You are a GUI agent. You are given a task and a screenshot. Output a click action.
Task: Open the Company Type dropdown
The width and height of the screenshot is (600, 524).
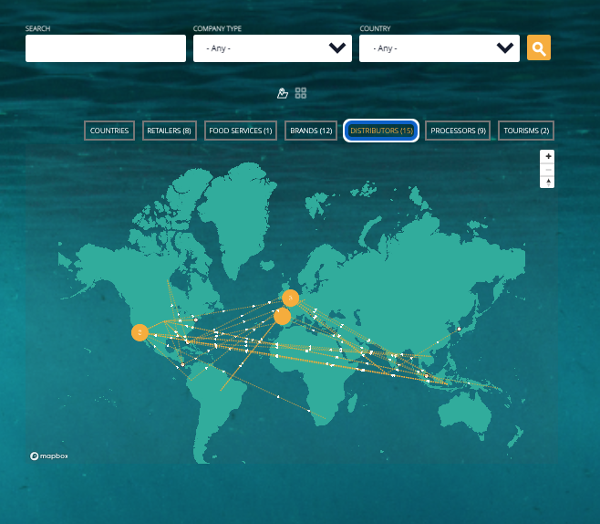pos(272,48)
